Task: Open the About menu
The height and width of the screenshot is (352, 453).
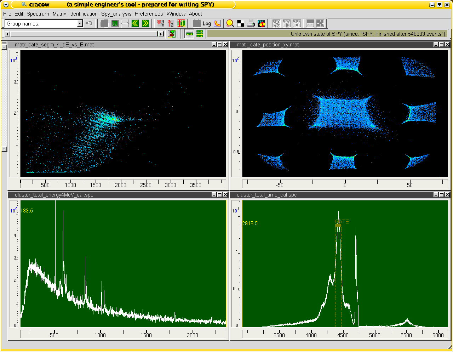Action: [195, 14]
